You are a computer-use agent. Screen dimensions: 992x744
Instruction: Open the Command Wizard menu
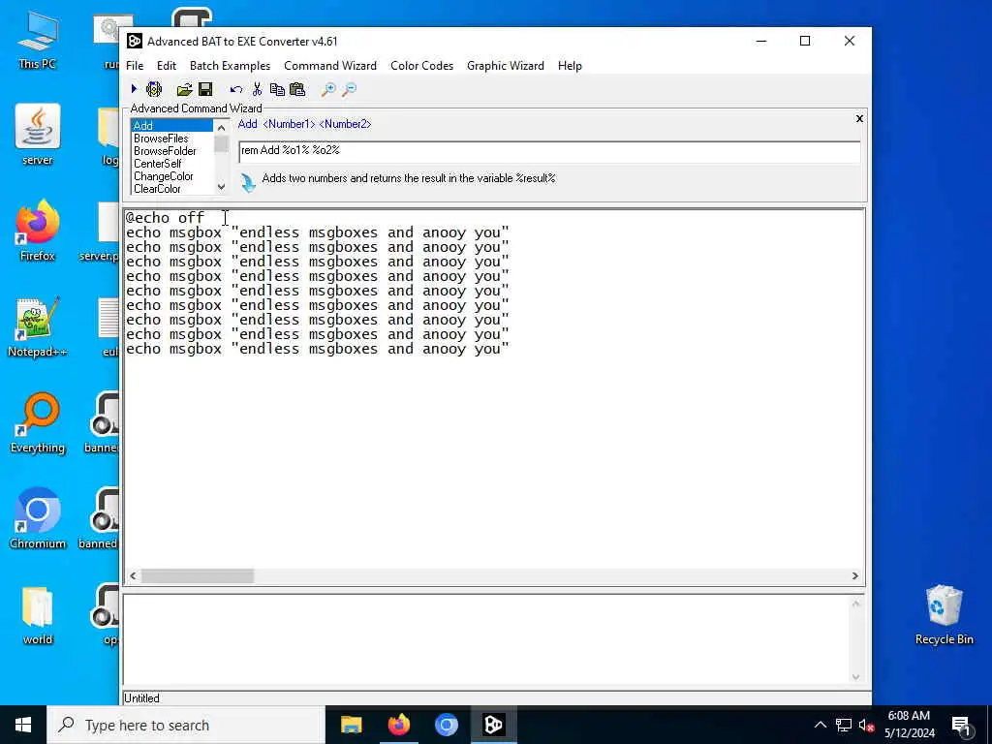tap(330, 66)
